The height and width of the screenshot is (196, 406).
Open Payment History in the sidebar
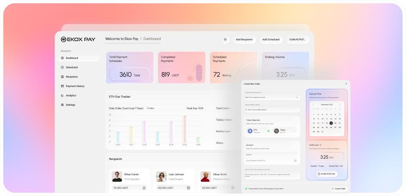(x=75, y=86)
